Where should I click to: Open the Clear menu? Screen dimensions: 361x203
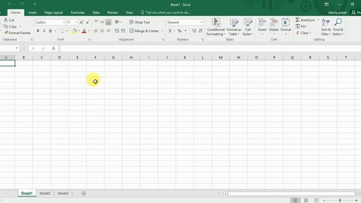pos(303,33)
